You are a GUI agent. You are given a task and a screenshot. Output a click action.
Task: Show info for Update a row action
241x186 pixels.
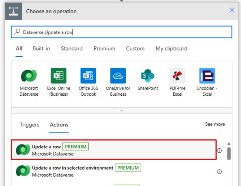pos(219,151)
